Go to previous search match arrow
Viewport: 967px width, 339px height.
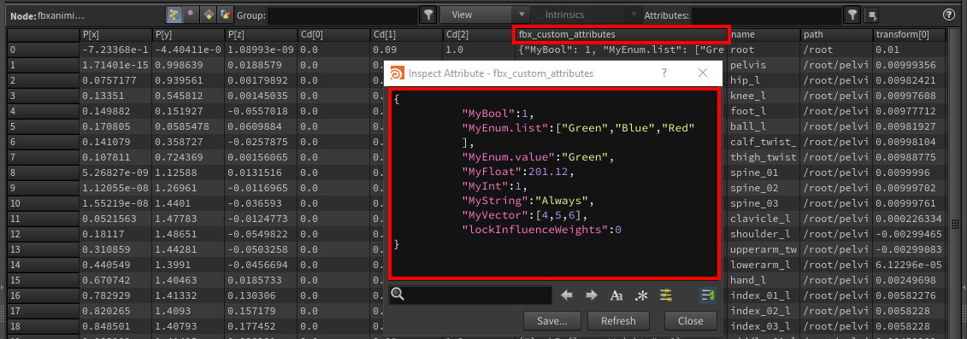click(567, 295)
